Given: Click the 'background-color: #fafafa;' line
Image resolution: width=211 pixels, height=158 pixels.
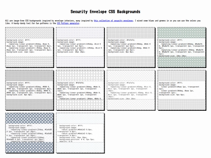Looking at the screenshot, I should click(x=122, y=83).
